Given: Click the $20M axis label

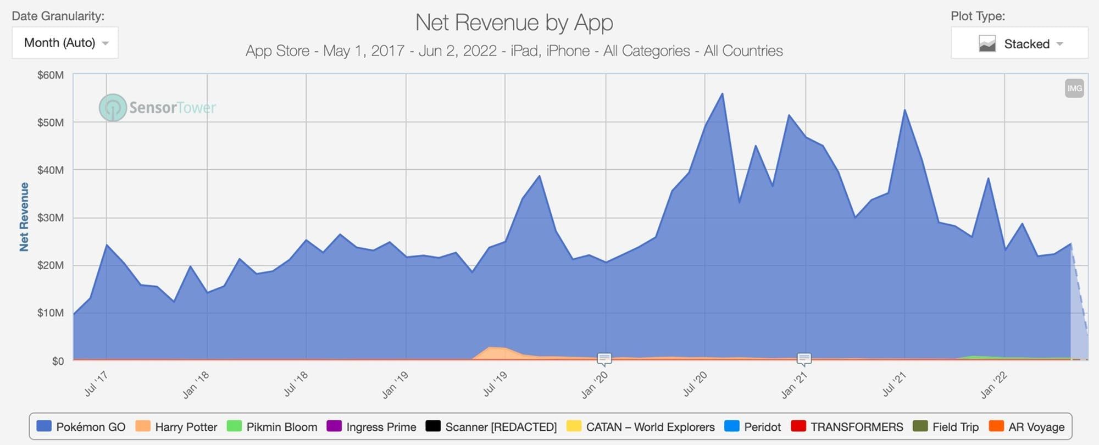Looking at the screenshot, I should click(51, 265).
